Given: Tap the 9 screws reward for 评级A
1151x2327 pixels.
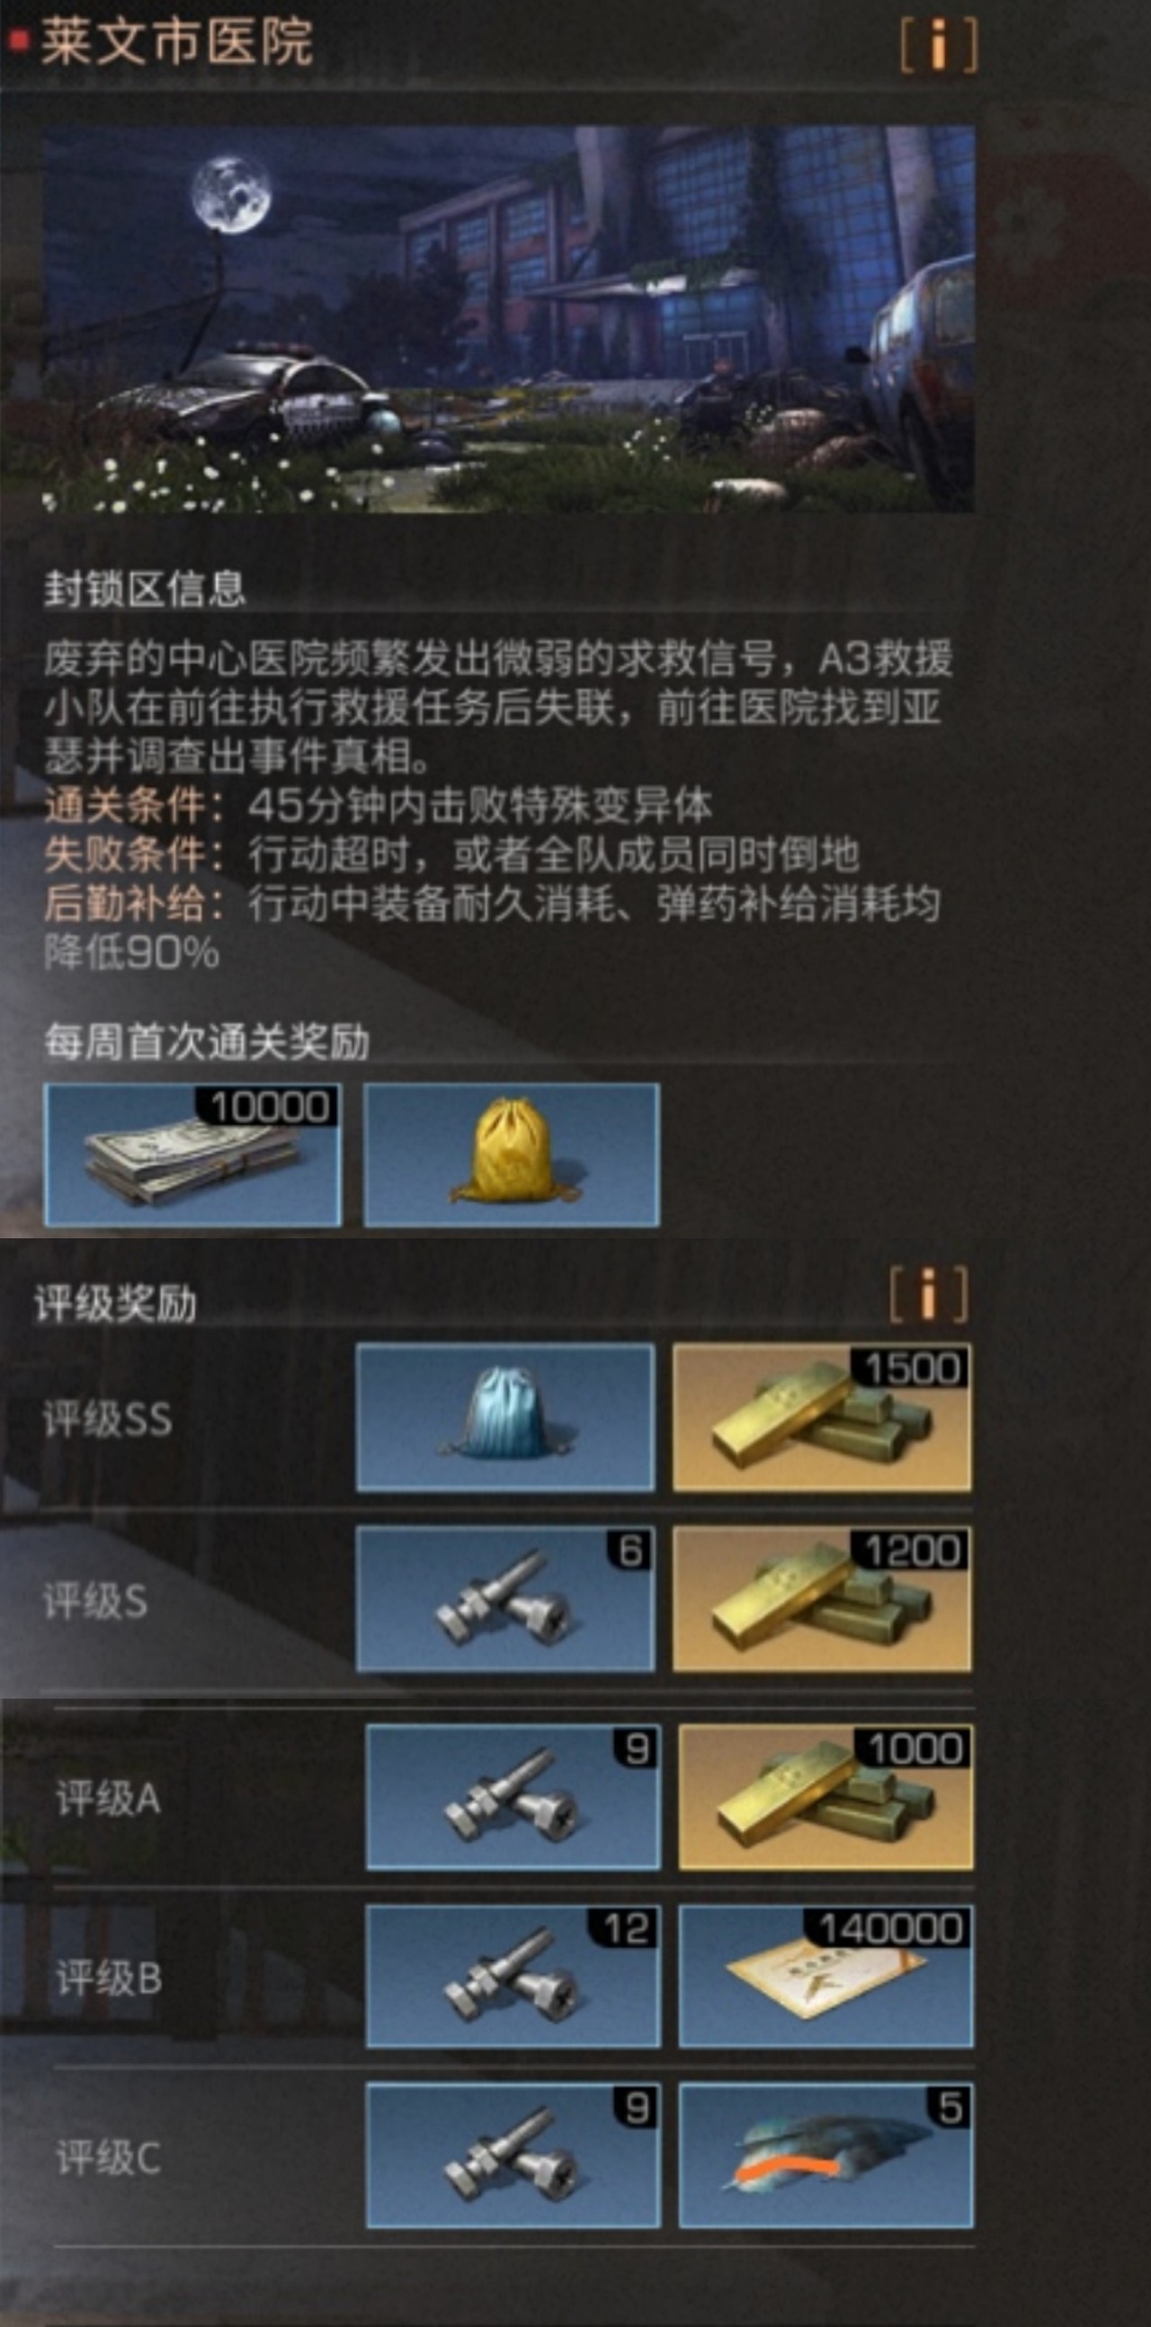Looking at the screenshot, I should coord(513,1797).
